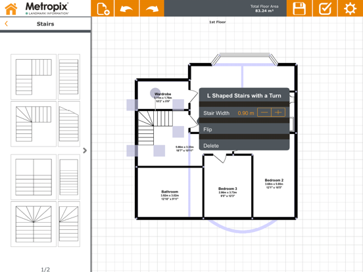Screen dimensions: 363x272
Task: Increase stair width with plus button
Action: click(x=278, y=112)
